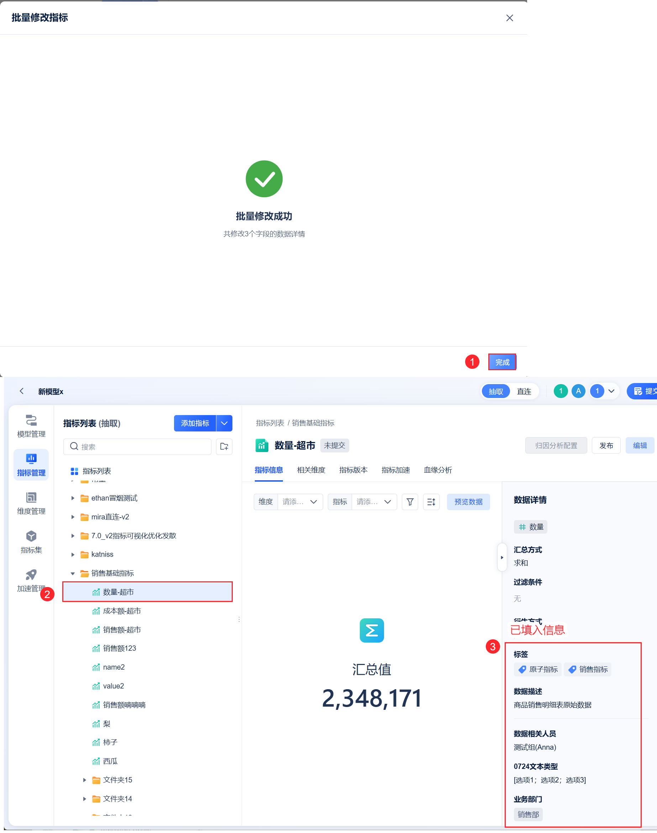Click the 提交 button
The width and height of the screenshot is (657, 833).
pos(642,391)
